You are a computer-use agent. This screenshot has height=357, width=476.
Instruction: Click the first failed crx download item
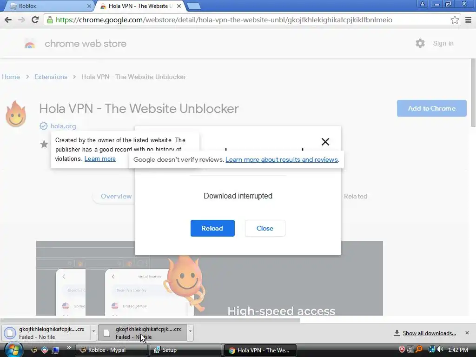point(46,333)
